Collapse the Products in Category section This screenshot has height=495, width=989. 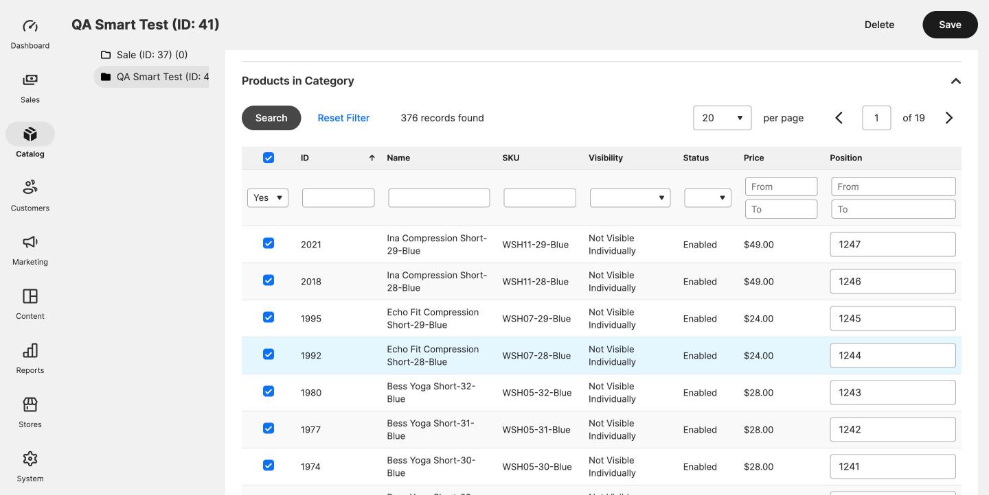tap(955, 81)
